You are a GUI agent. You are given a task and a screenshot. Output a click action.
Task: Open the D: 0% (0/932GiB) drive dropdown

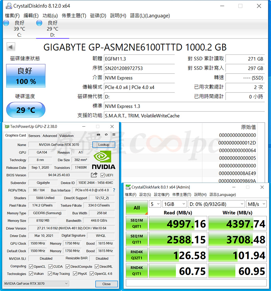[216, 204]
